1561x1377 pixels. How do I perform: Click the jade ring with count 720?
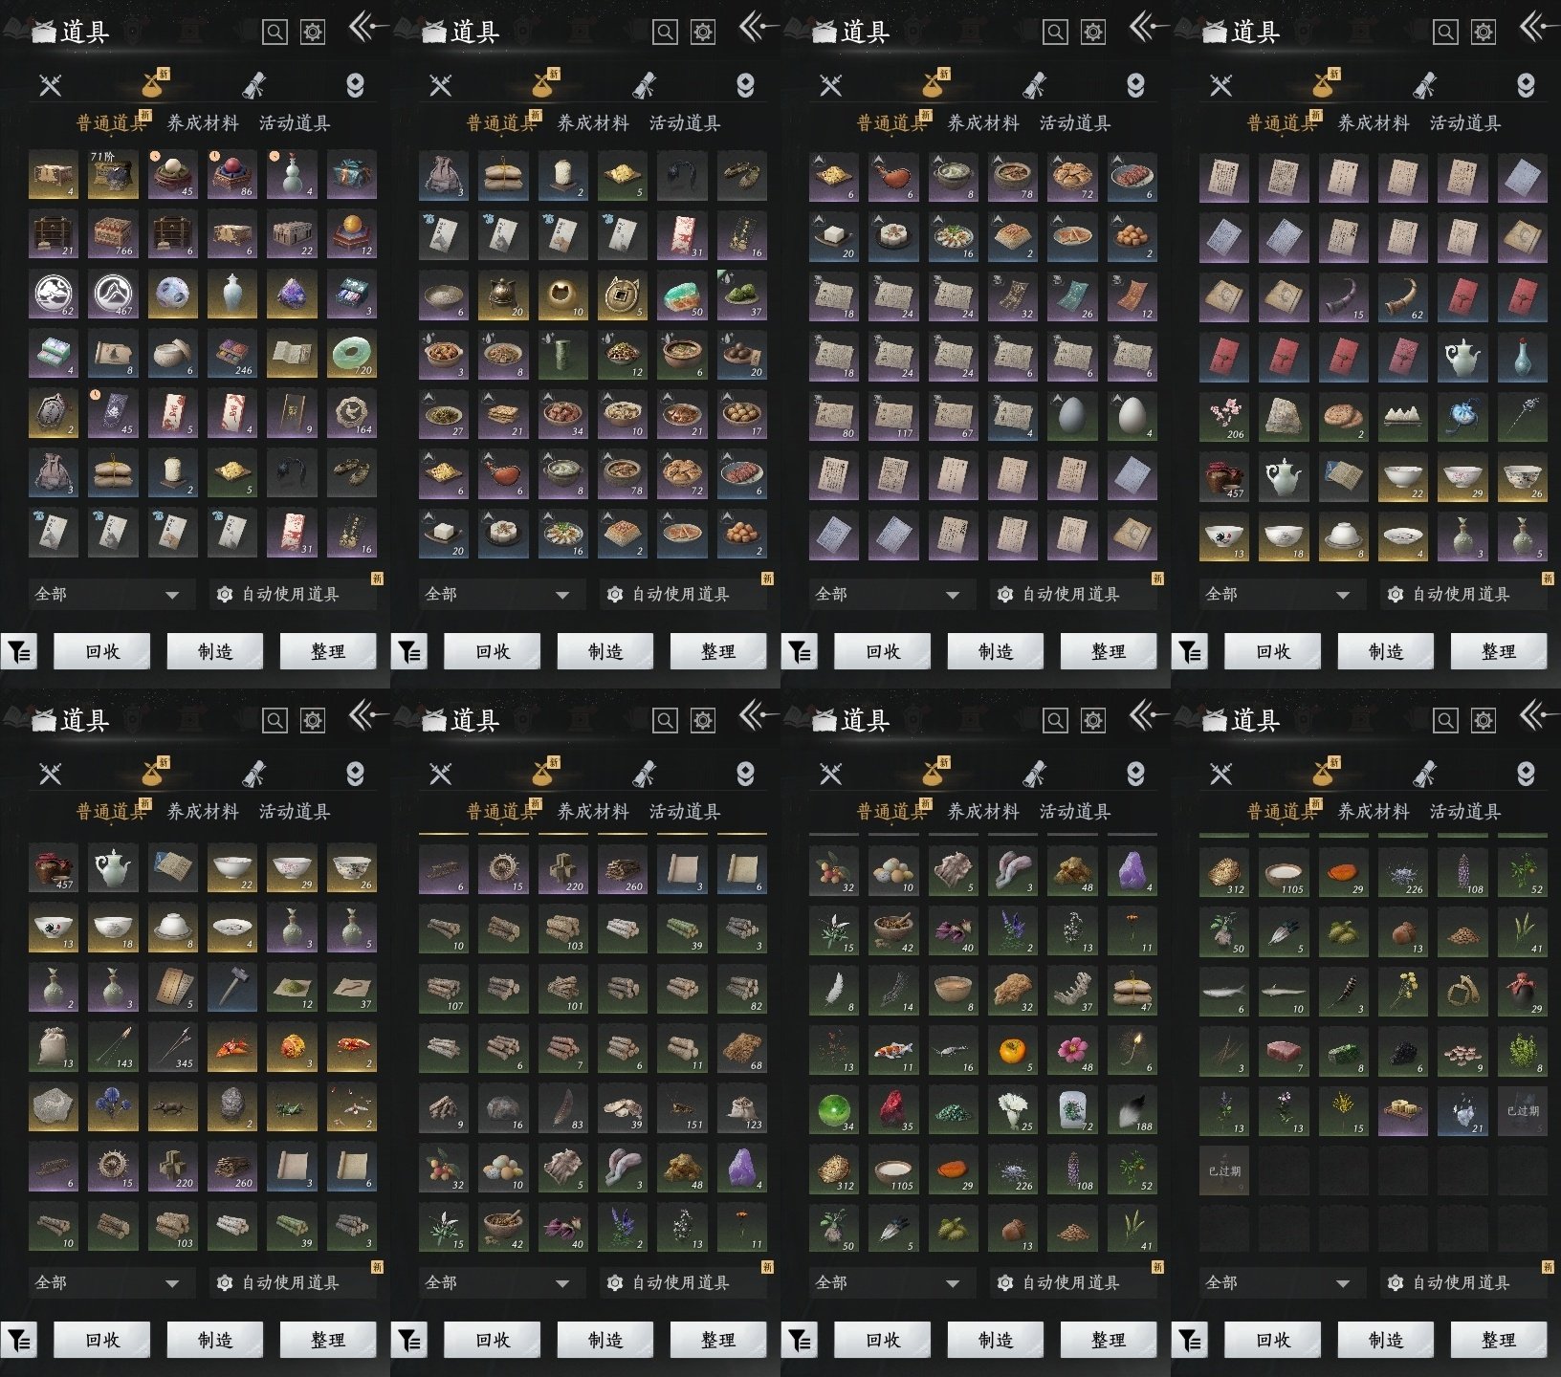click(x=351, y=354)
